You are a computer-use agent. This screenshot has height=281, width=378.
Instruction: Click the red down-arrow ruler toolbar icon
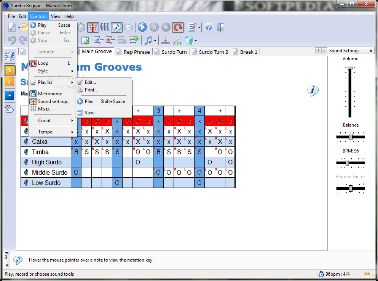[166, 40]
